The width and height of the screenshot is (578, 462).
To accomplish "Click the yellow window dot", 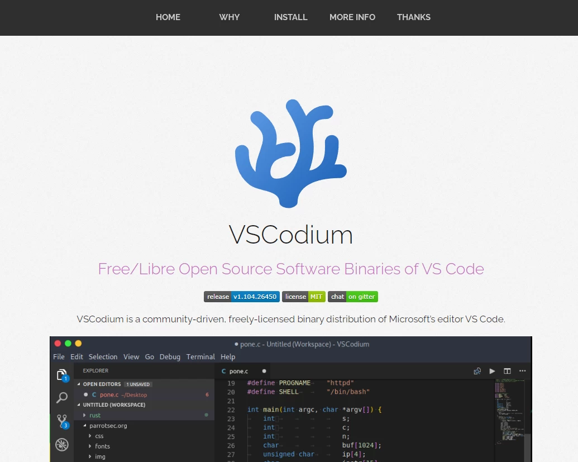I will (78, 343).
